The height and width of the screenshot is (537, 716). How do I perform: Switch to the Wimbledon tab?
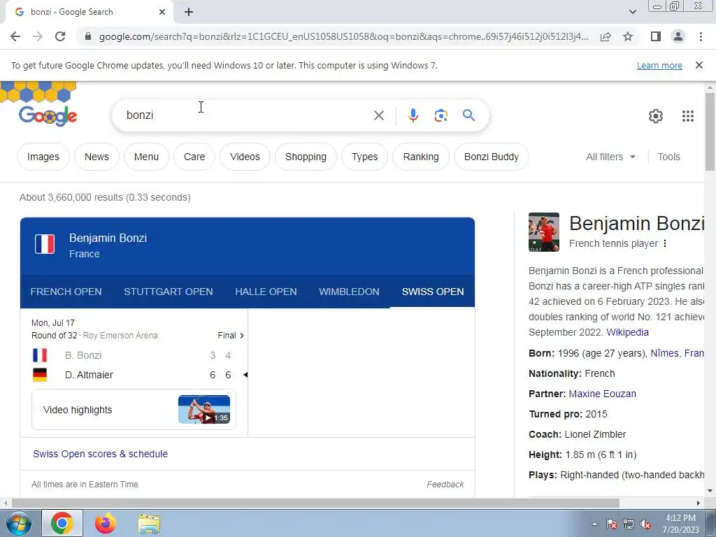pyautogui.click(x=349, y=292)
